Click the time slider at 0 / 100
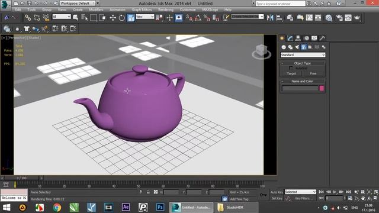This screenshot has height=213, width=379. click(21, 178)
